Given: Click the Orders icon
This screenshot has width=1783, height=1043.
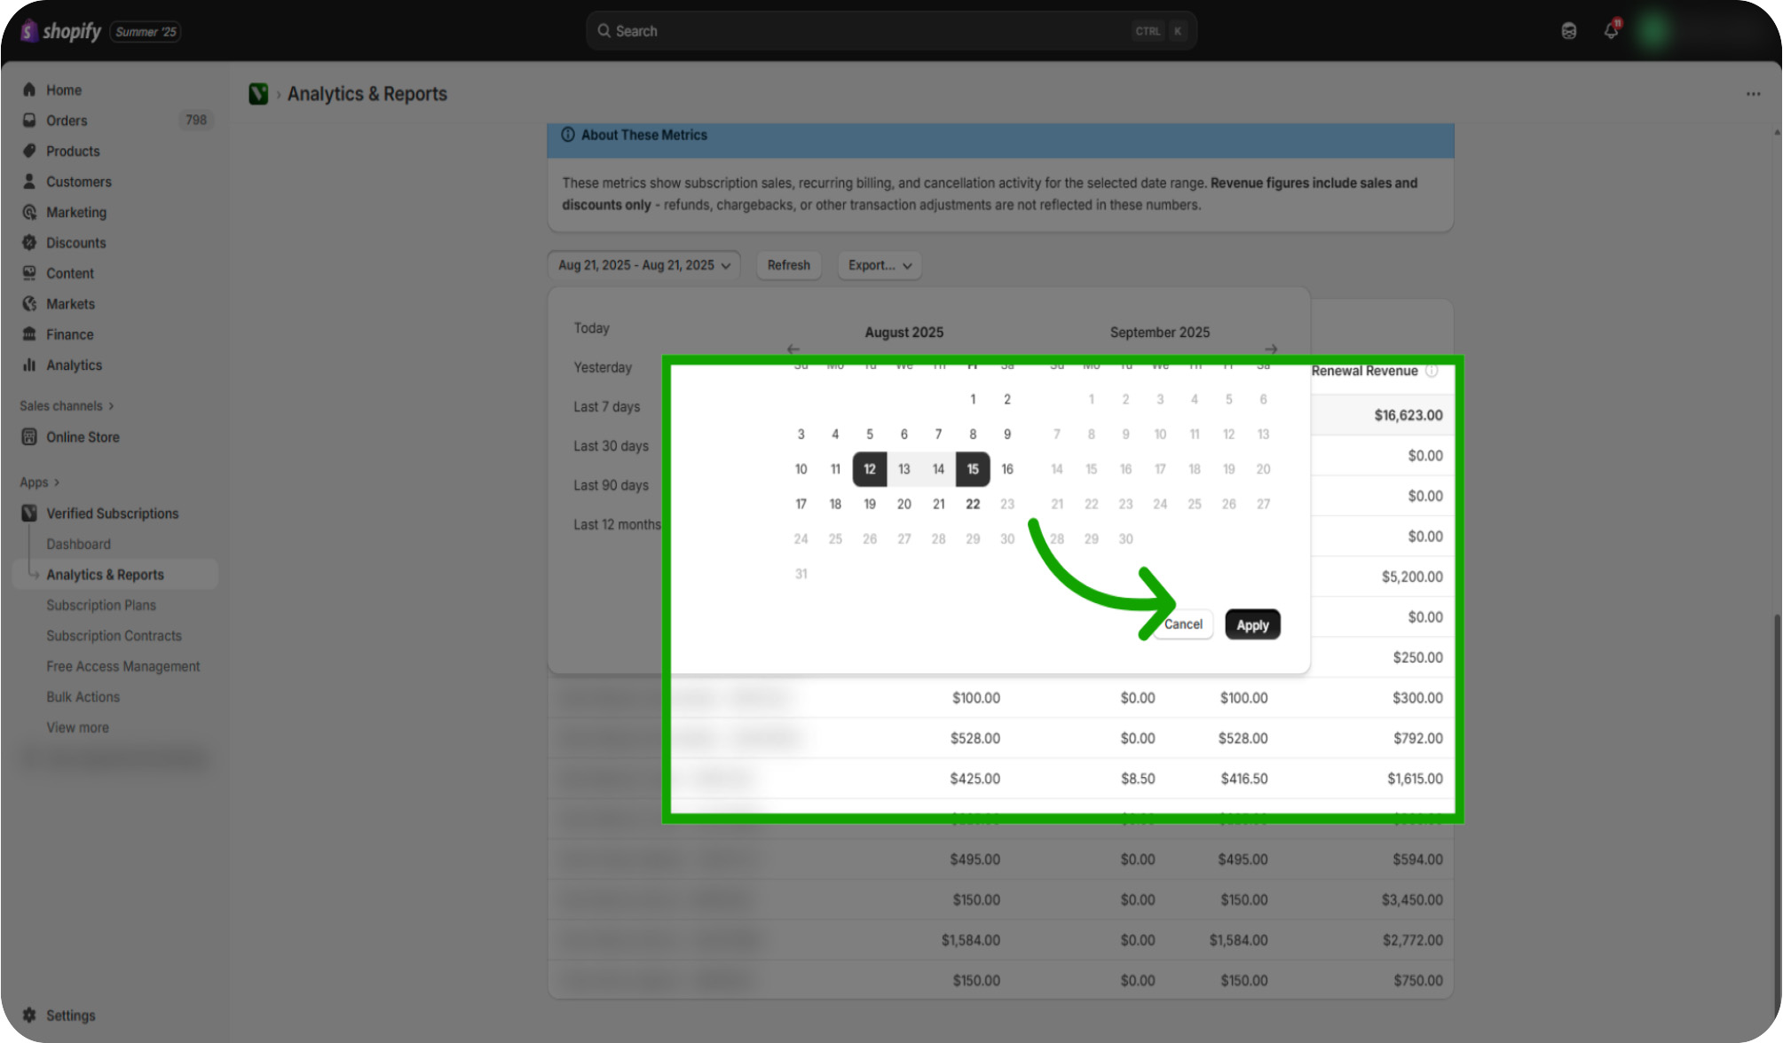Looking at the screenshot, I should point(29,120).
